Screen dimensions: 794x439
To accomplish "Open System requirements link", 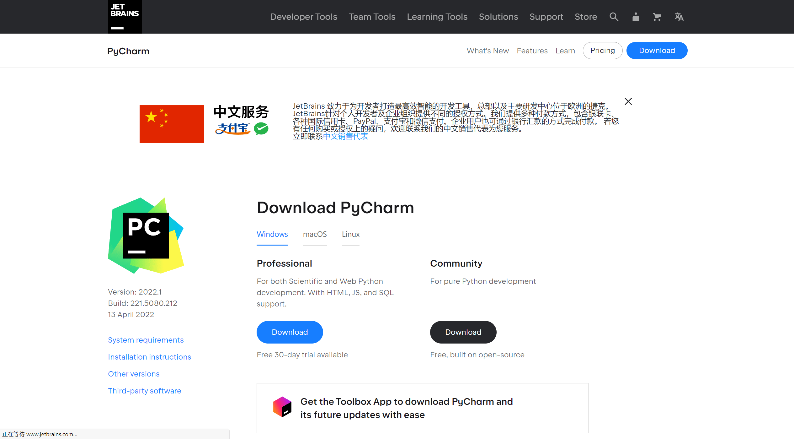I will 146,340.
